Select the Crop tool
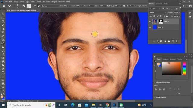This screenshot has width=193, height=108. [3, 29]
